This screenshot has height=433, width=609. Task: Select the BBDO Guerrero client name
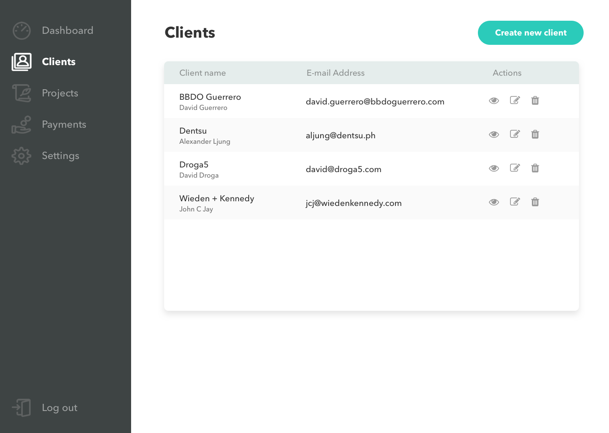pos(210,97)
